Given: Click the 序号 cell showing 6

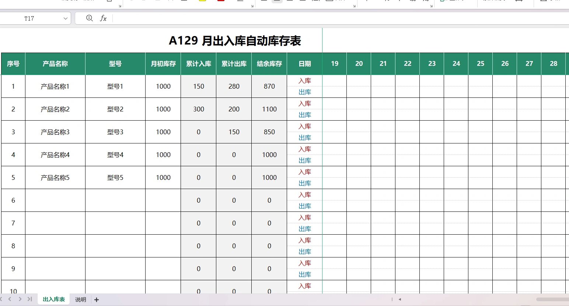Looking at the screenshot, I should point(13,200).
